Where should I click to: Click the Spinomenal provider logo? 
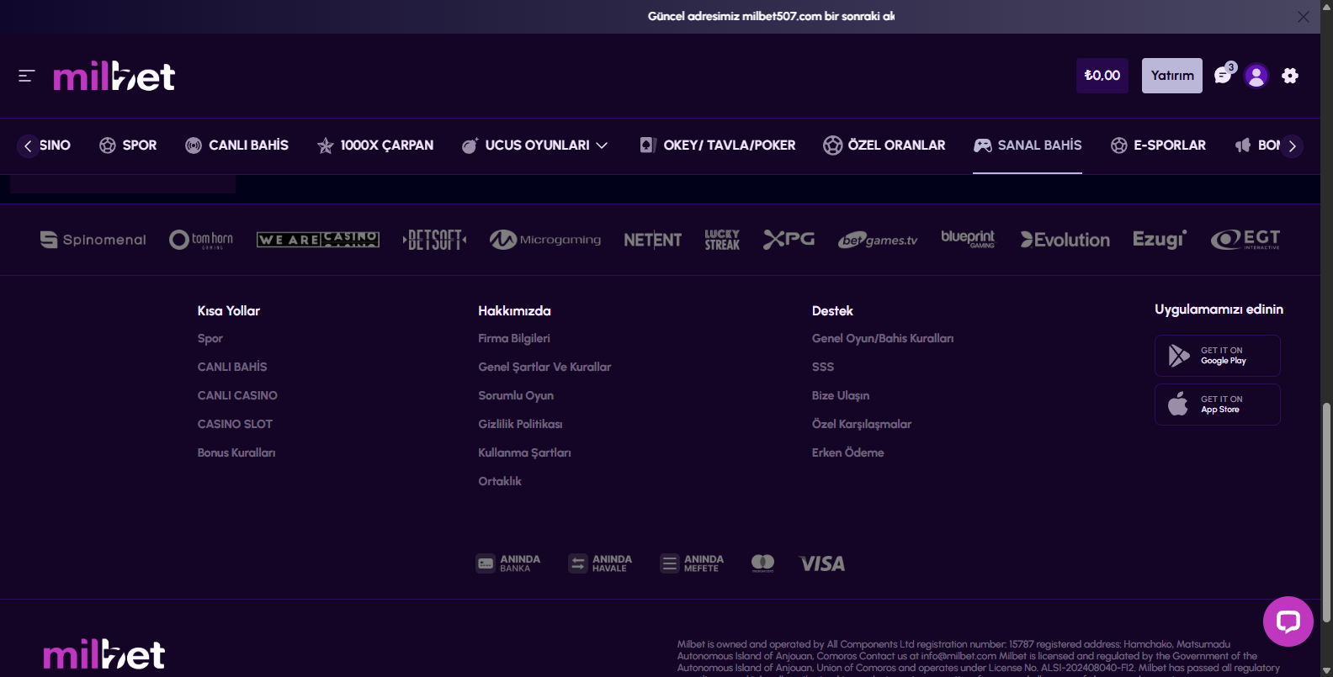click(93, 240)
